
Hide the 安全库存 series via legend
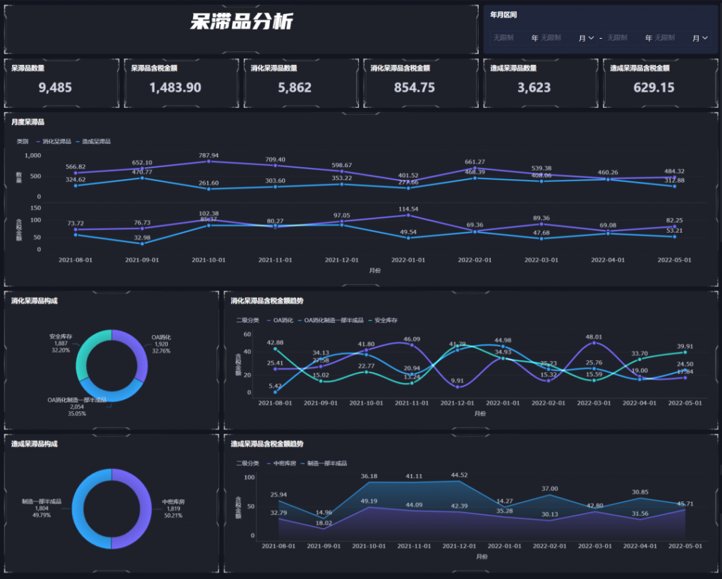[x=385, y=320]
